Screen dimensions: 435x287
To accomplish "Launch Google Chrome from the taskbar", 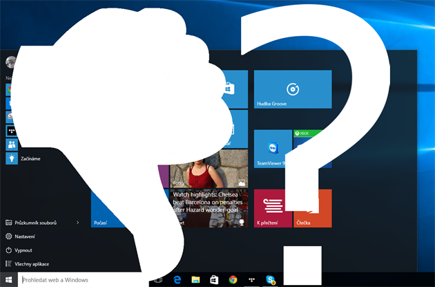I will (x=233, y=280).
